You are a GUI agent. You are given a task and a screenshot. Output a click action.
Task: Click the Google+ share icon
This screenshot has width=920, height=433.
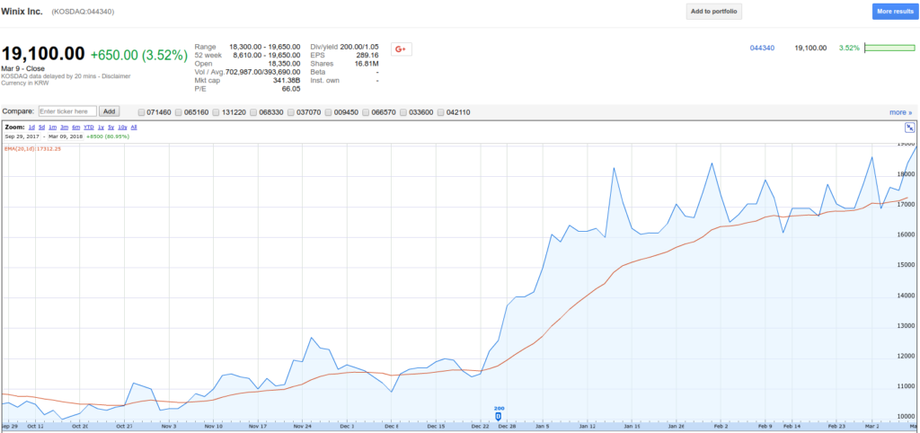[x=401, y=49]
